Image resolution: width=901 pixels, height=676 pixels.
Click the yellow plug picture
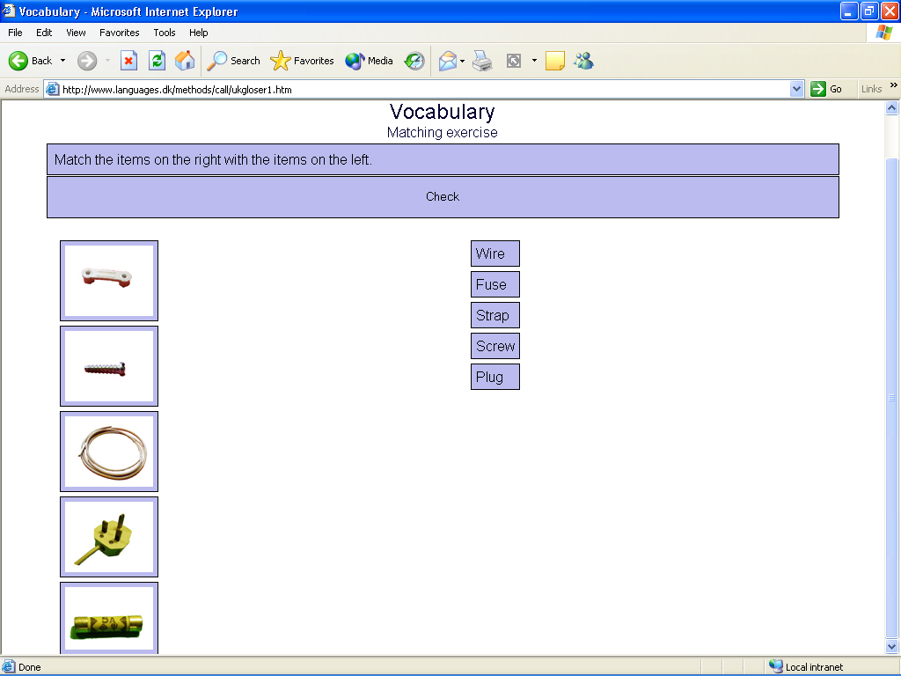pyautogui.click(x=109, y=537)
